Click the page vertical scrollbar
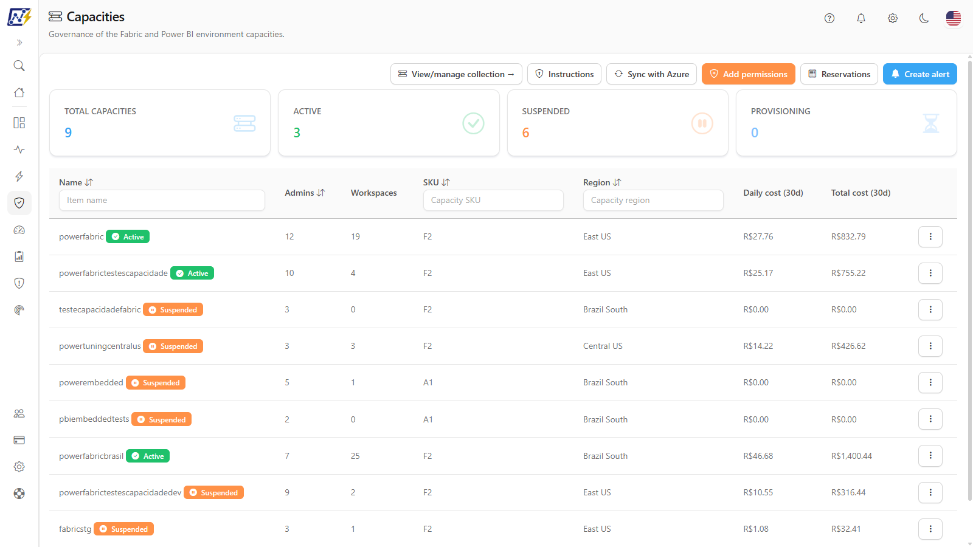This screenshot has width=973, height=547. [x=969, y=280]
